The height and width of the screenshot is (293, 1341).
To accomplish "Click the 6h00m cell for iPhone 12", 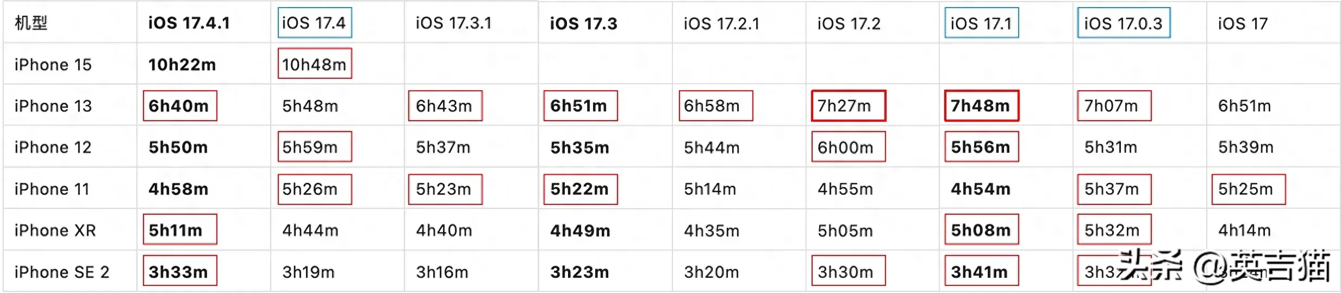I will (847, 147).
